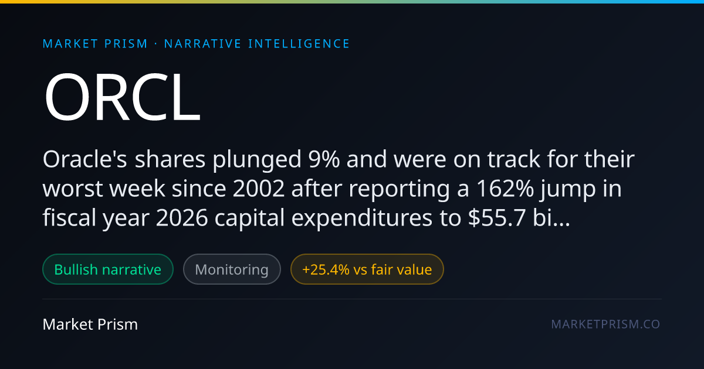
Task: Click the ORCL ticker heading
Action: tap(122, 98)
